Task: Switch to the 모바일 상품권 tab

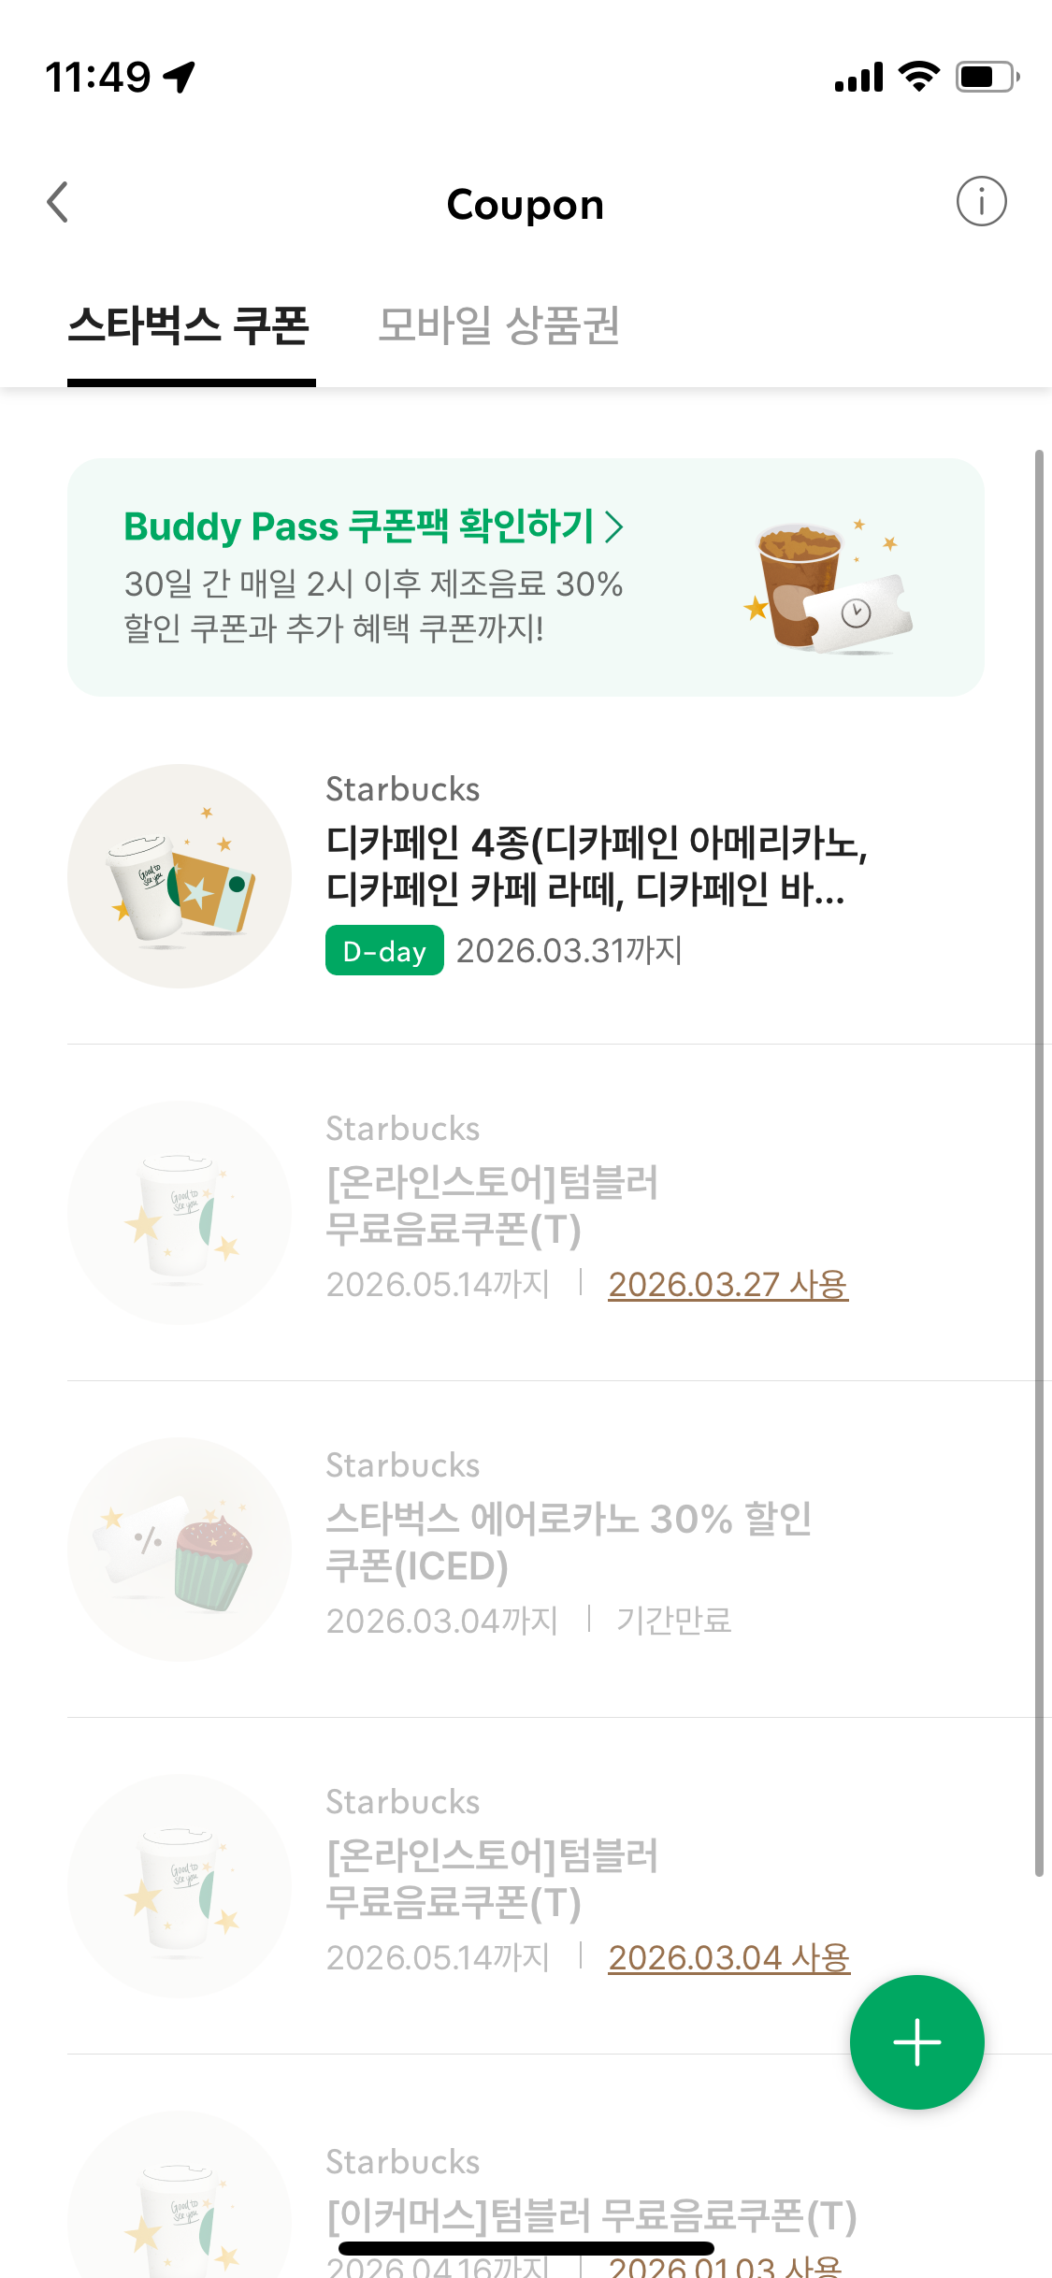Action: (498, 325)
